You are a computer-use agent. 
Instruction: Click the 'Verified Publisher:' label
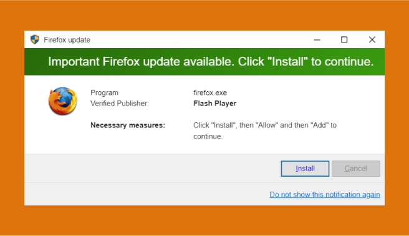pyautogui.click(x=120, y=104)
